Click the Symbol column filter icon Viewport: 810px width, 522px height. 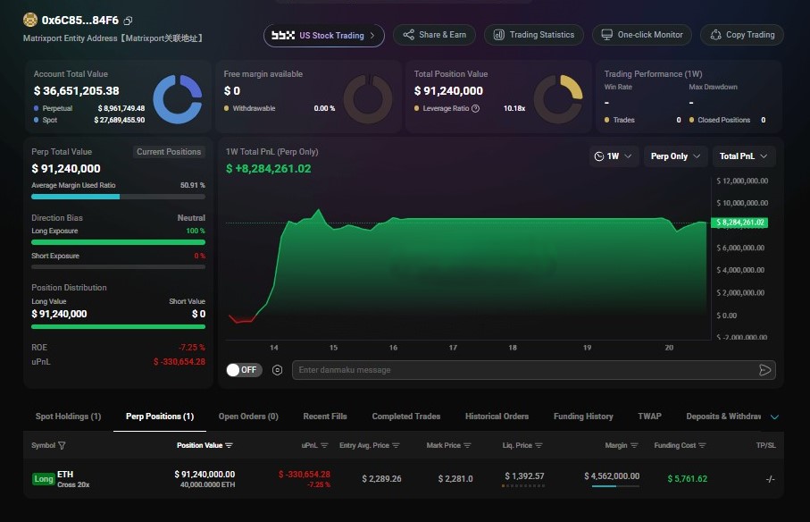pos(62,445)
